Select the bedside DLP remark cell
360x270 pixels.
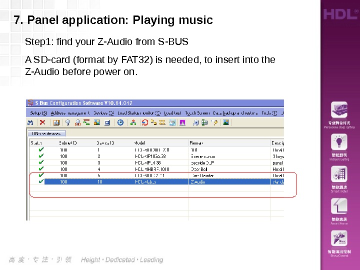(x=229, y=163)
